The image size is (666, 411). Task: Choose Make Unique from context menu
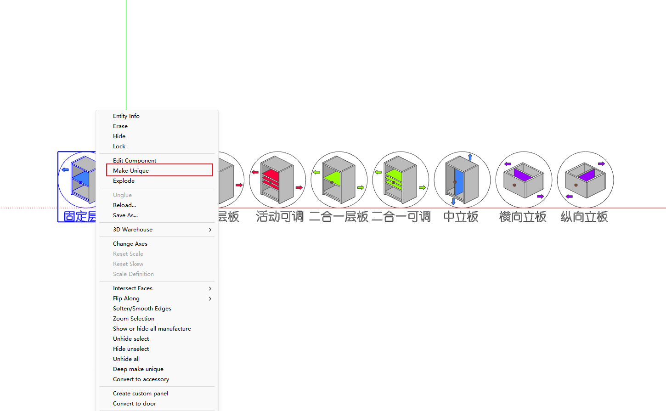[x=131, y=171]
